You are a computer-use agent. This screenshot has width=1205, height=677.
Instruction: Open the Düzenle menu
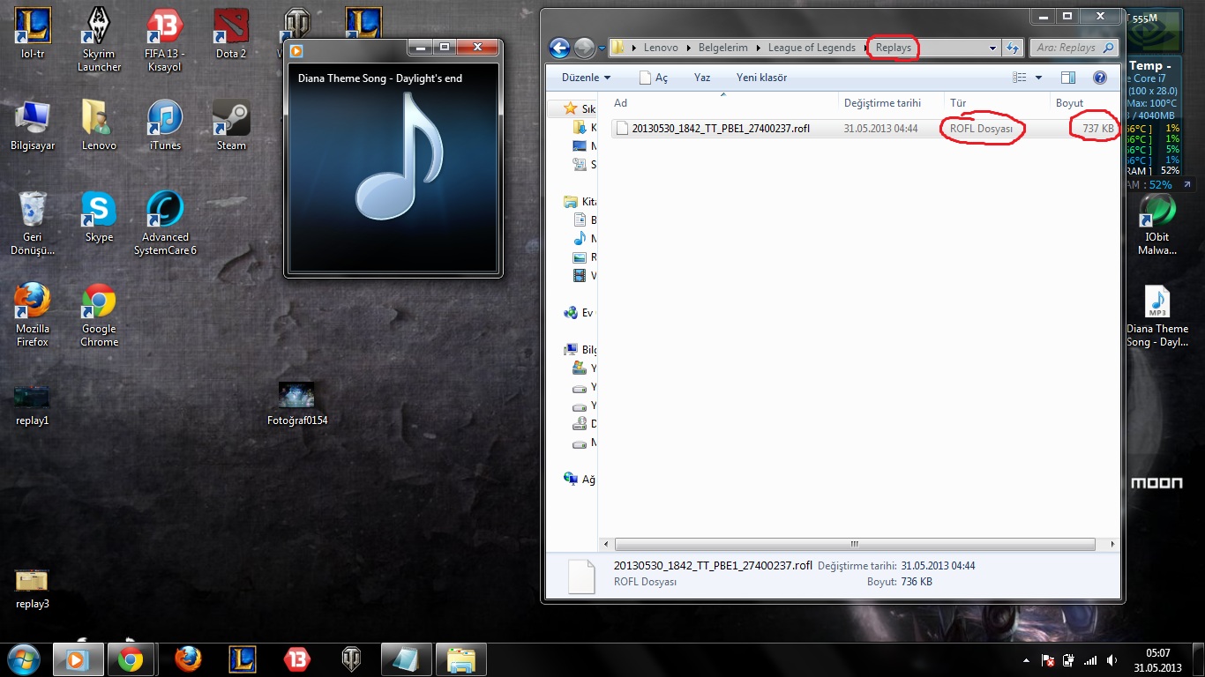[587, 78]
